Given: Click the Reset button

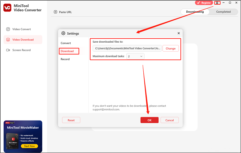Looking at the screenshot, I should coord(71,120).
